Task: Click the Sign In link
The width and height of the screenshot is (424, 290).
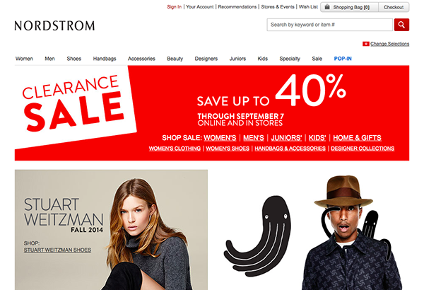Action: click(174, 7)
